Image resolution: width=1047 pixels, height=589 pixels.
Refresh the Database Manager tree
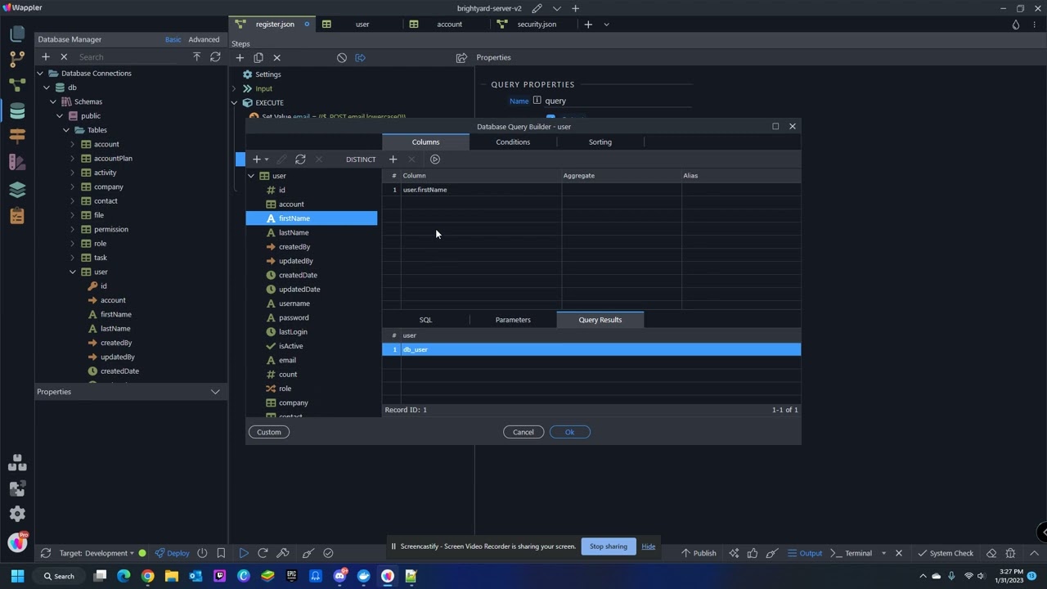coord(215,57)
